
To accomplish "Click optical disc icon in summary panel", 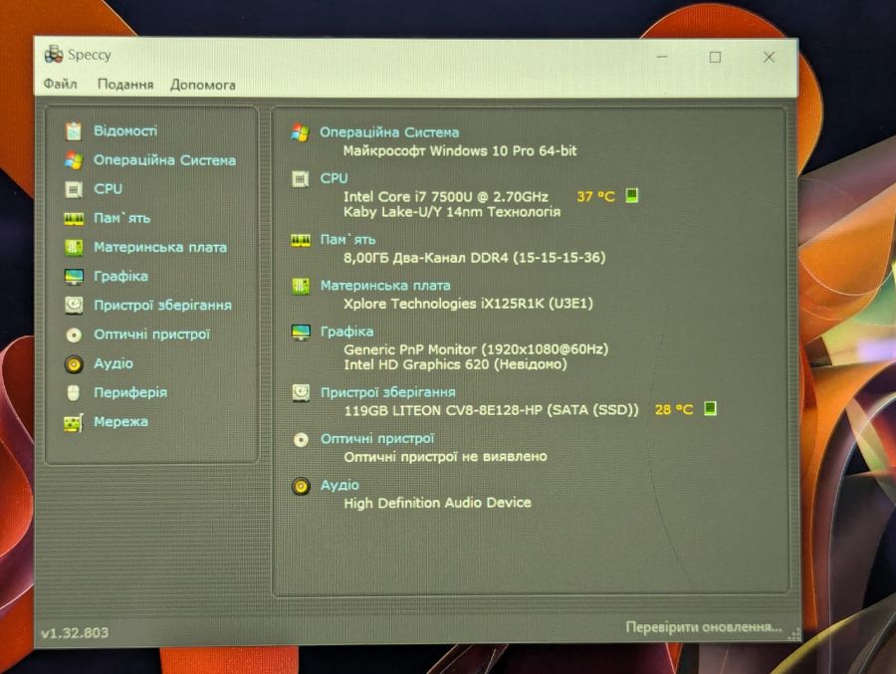I will (301, 439).
